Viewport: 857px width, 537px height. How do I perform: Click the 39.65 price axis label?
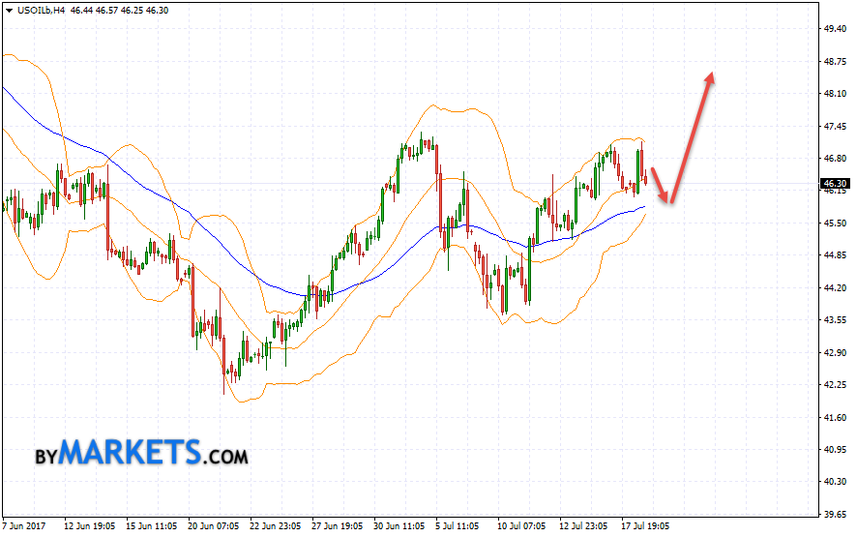click(x=835, y=514)
